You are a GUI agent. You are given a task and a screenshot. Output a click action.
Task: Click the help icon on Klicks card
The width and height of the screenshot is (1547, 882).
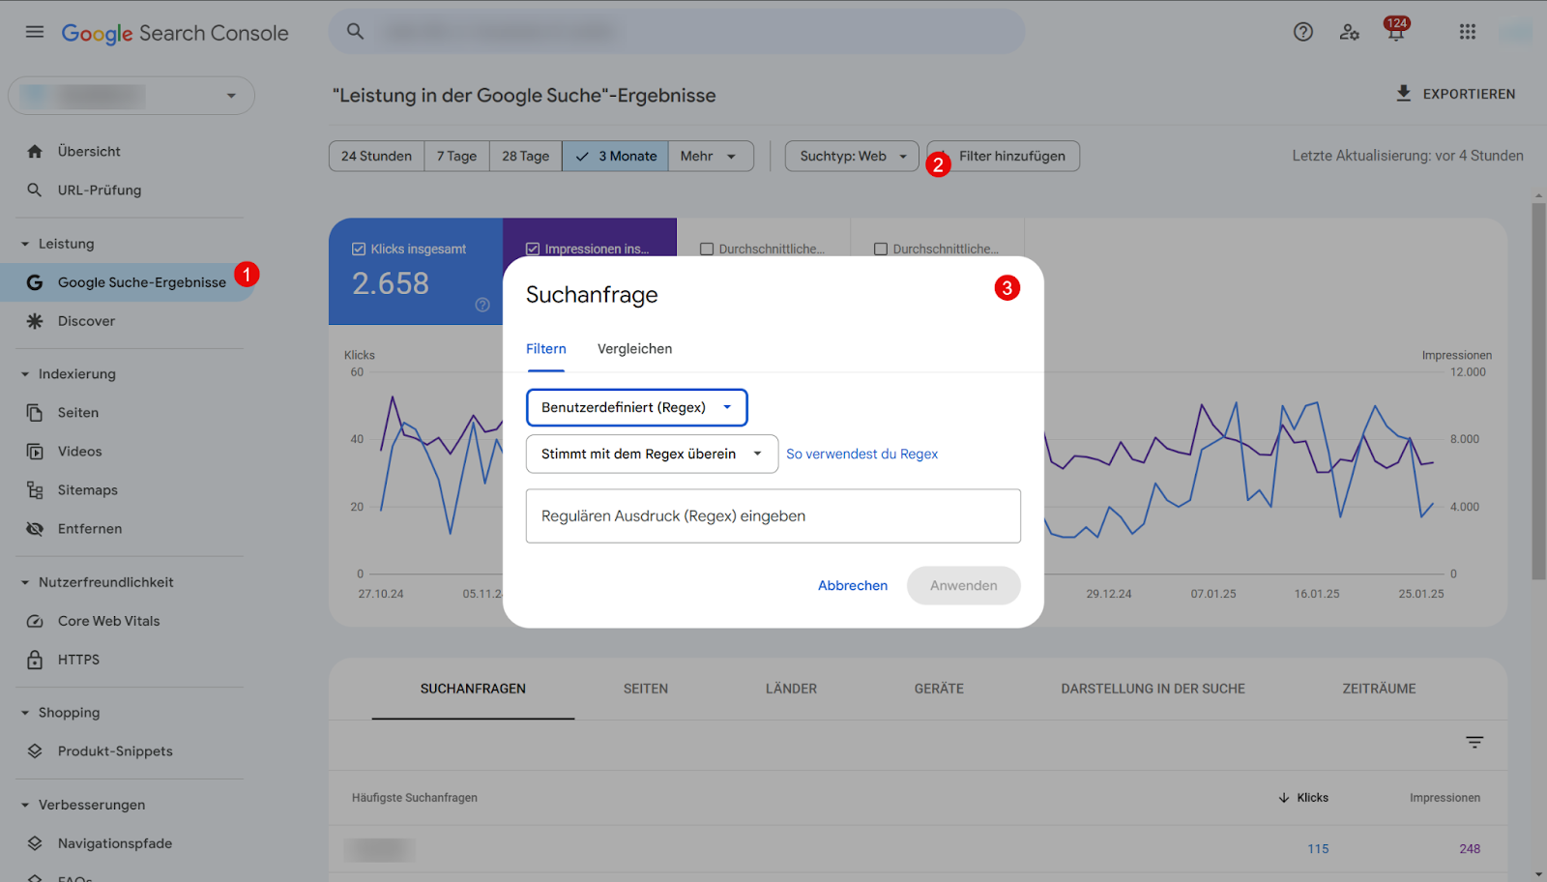[x=482, y=305]
